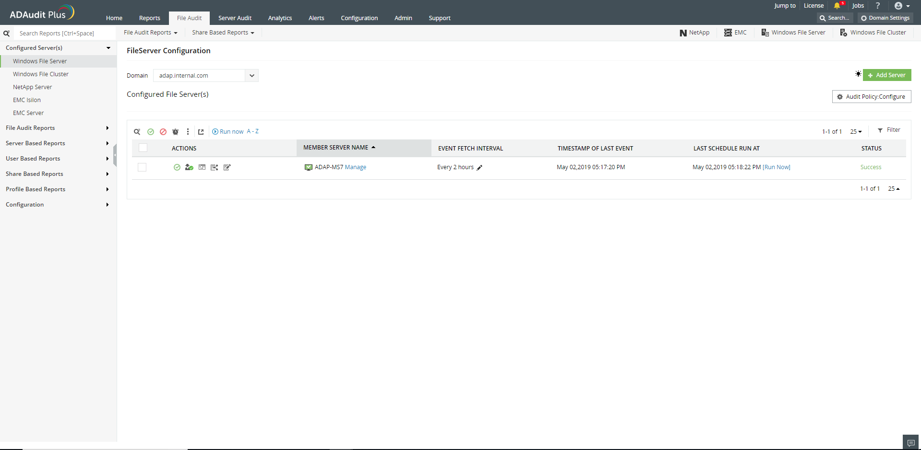Click the Add Server button
The height and width of the screenshot is (450, 921).
[x=887, y=75]
